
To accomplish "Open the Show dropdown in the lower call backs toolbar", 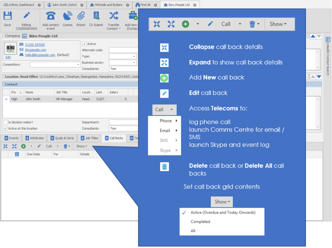I will [81, 146].
